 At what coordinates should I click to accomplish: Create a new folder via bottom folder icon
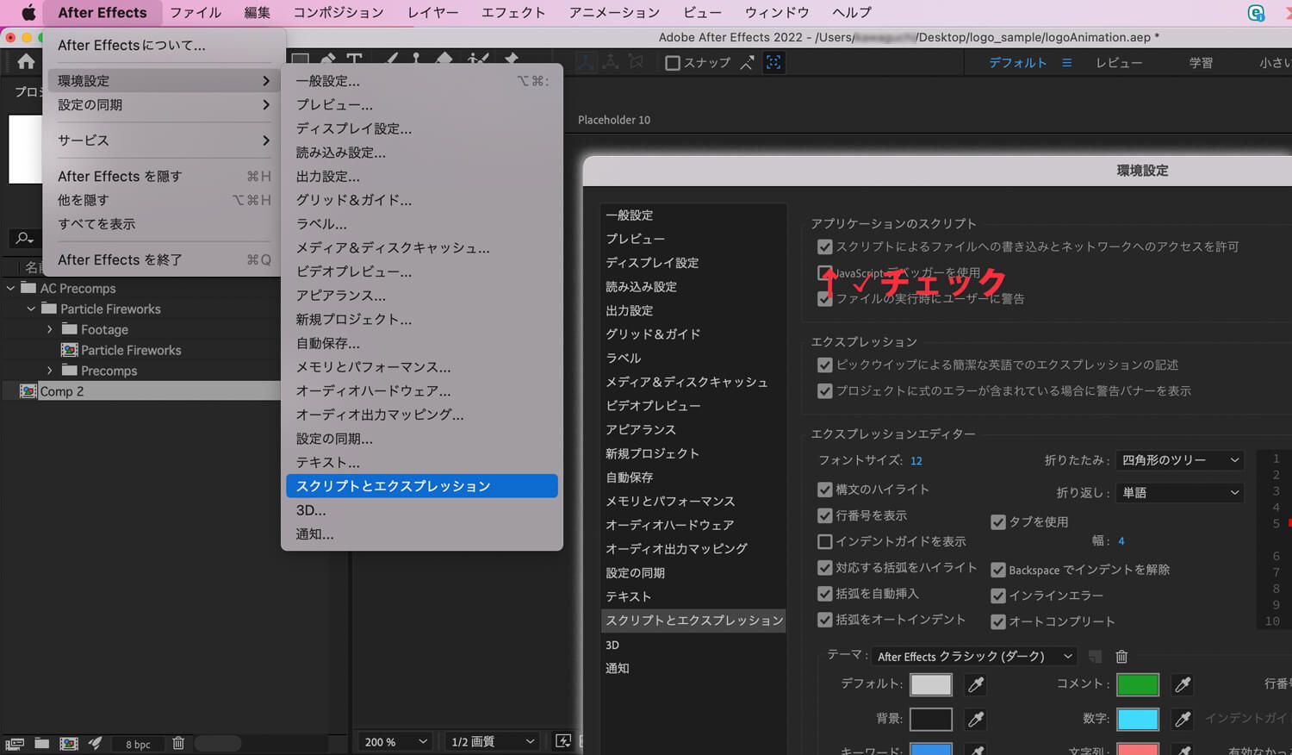click(41, 743)
